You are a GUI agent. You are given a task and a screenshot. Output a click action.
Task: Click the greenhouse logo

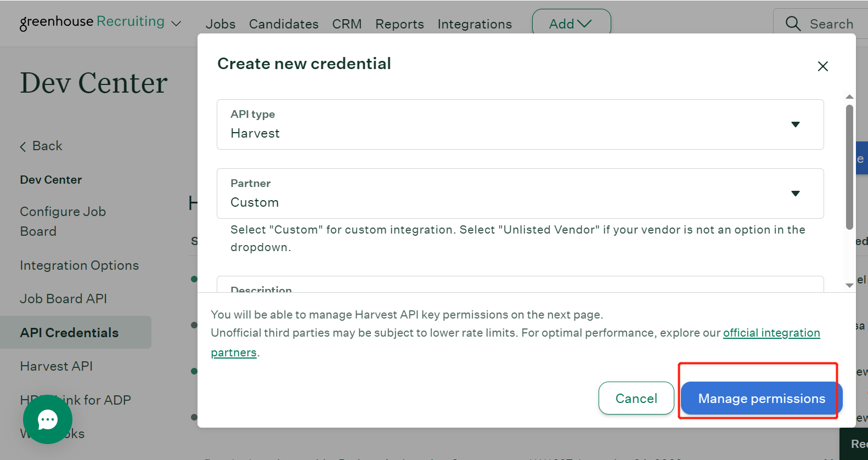coord(92,22)
